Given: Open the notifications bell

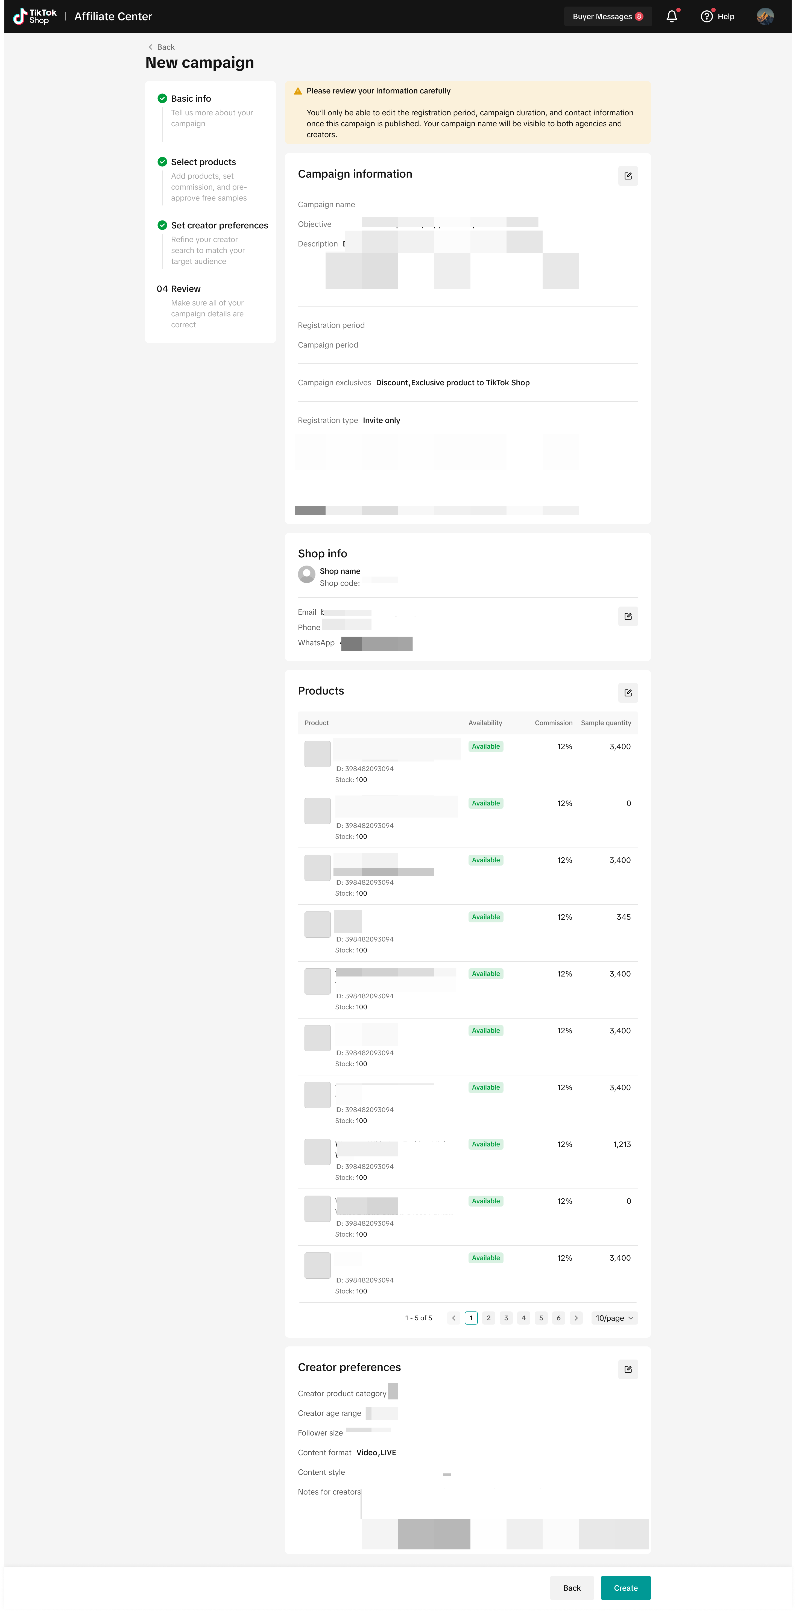Looking at the screenshot, I should (671, 16).
